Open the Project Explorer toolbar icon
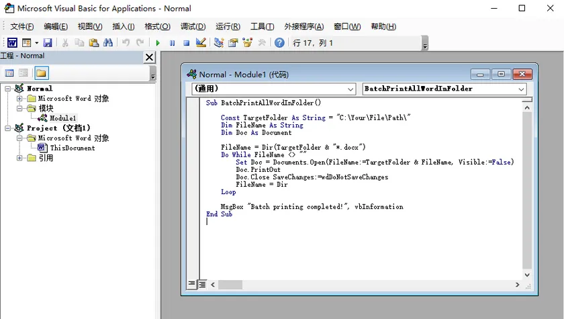This screenshot has height=319, width=564. (218, 43)
